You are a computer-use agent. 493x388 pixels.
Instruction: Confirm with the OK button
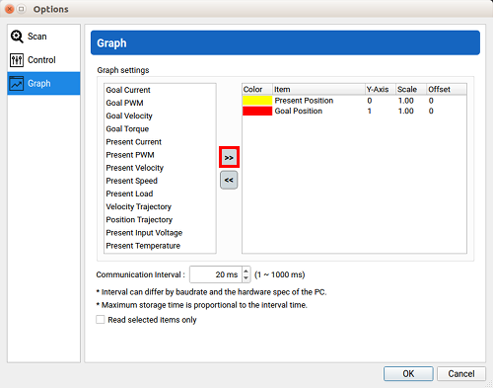pos(408,373)
